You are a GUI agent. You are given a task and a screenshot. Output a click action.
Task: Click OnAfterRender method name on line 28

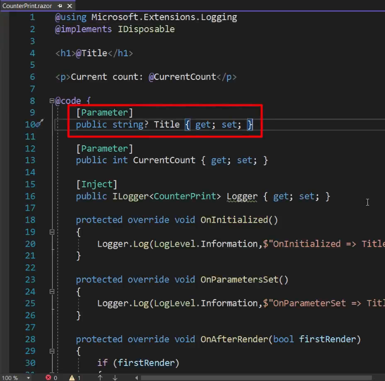[x=234, y=339]
